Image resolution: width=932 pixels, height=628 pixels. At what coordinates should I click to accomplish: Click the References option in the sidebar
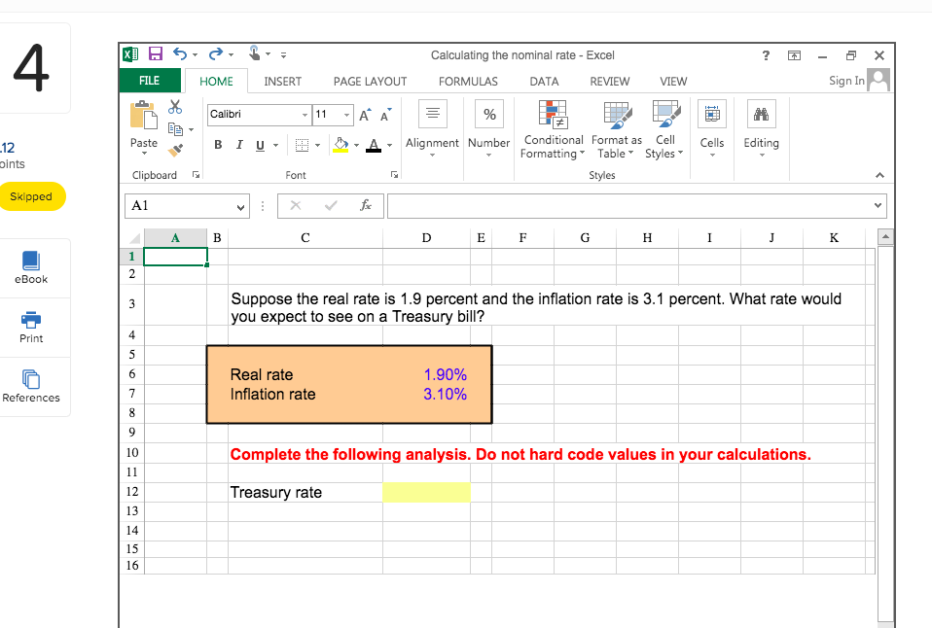click(30, 386)
